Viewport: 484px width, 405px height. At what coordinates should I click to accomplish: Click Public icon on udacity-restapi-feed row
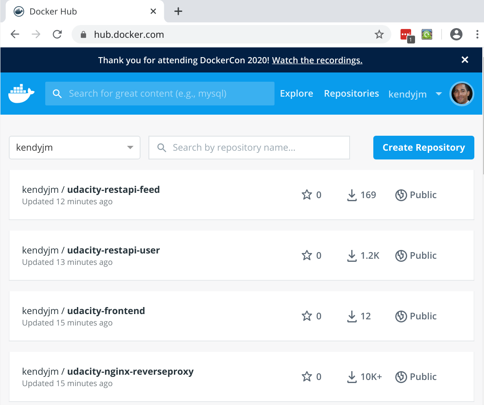[x=401, y=195]
